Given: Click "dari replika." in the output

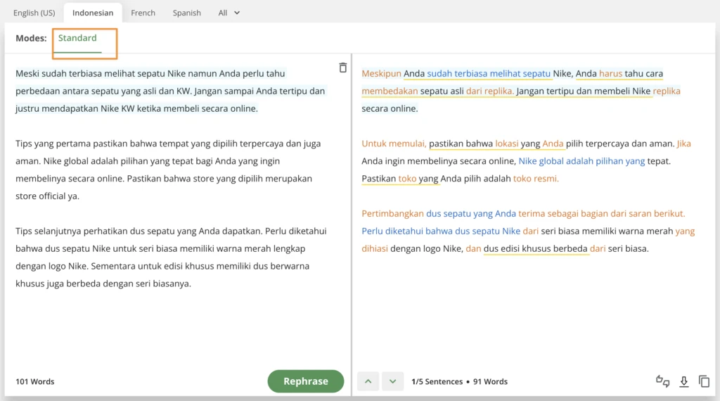Looking at the screenshot, I should click(490, 91).
